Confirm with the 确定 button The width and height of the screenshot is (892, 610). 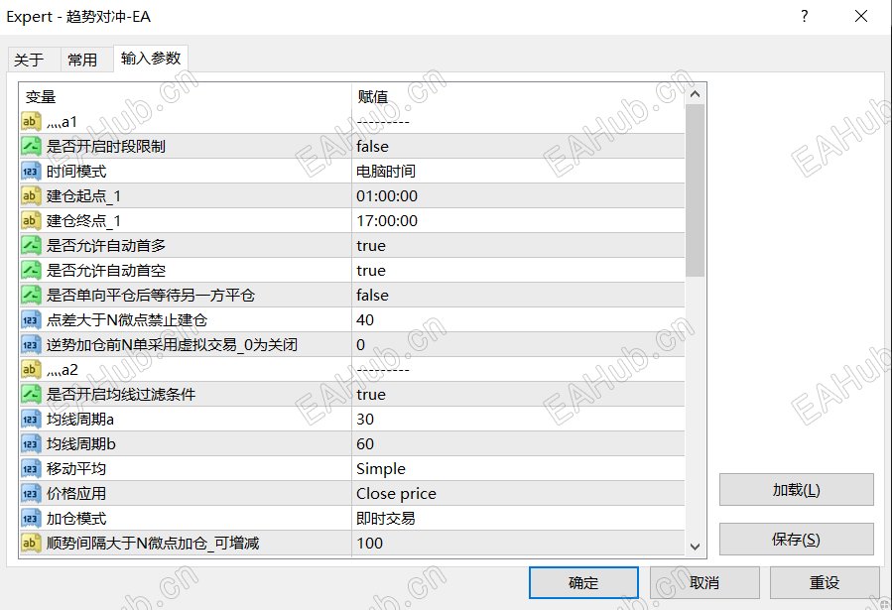point(583,582)
